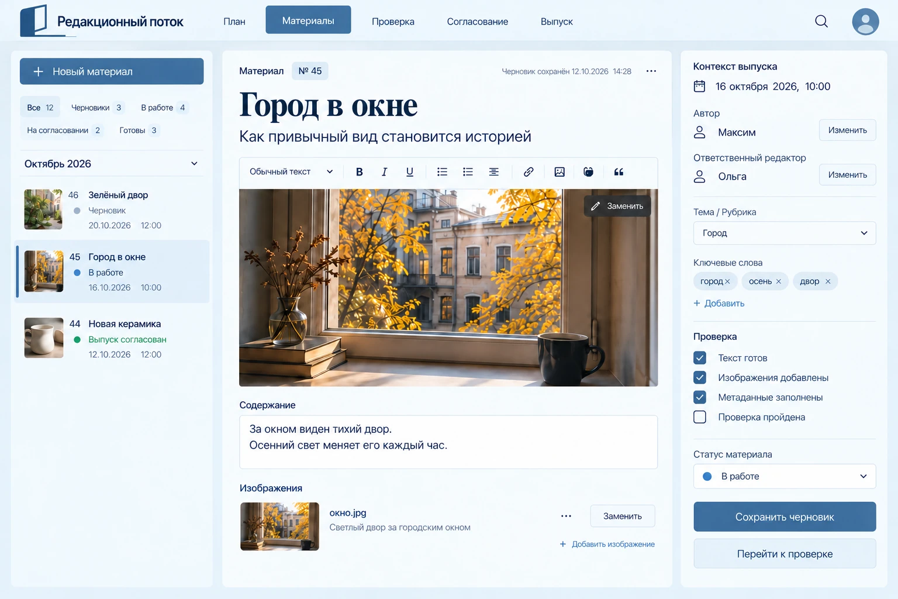Switch to the Согласование tab
The width and height of the screenshot is (898, 599).
click(478, 21)
